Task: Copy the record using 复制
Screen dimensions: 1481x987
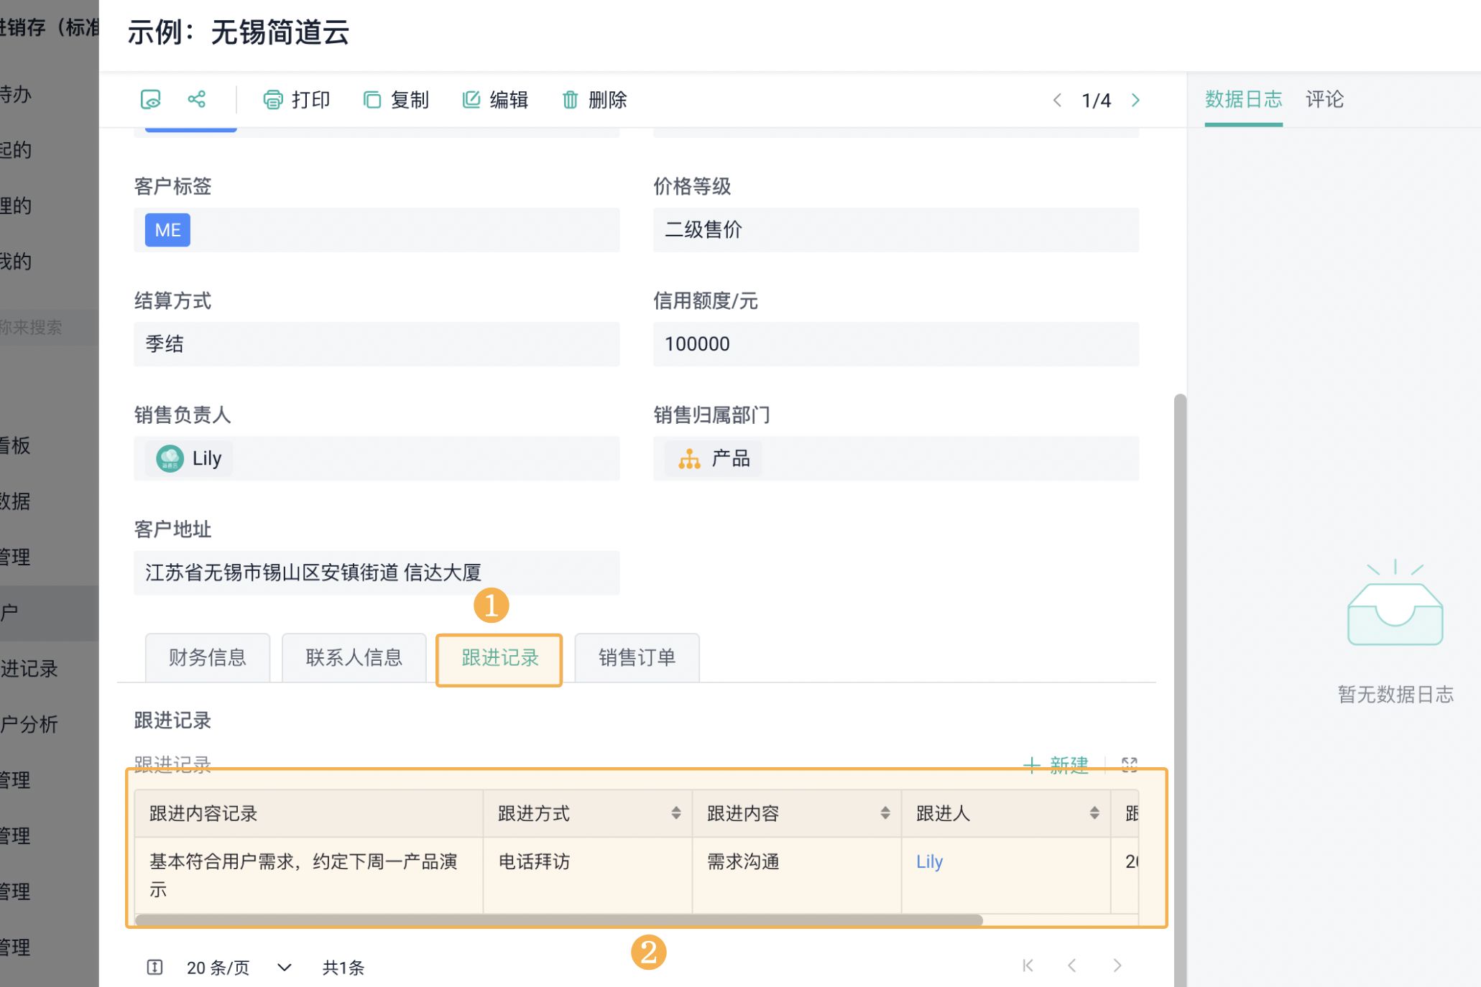Action: 396,100
